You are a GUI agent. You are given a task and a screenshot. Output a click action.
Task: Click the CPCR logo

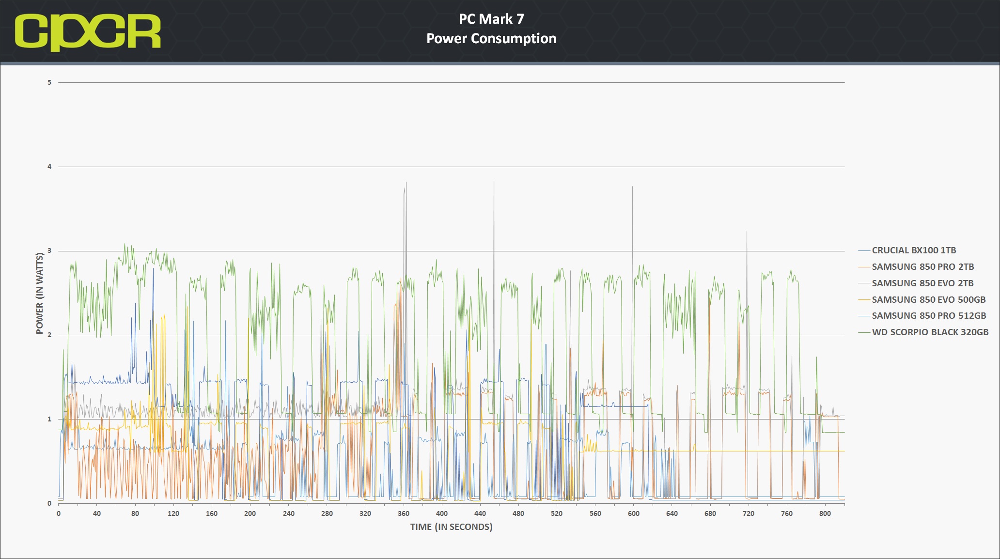[x=88, y=32]
